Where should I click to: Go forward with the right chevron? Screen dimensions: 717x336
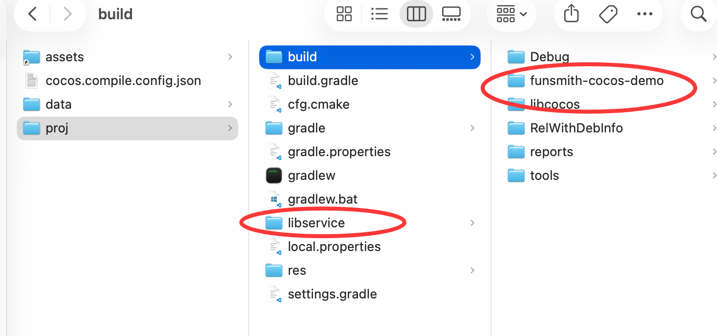click(x=68, y=14)
